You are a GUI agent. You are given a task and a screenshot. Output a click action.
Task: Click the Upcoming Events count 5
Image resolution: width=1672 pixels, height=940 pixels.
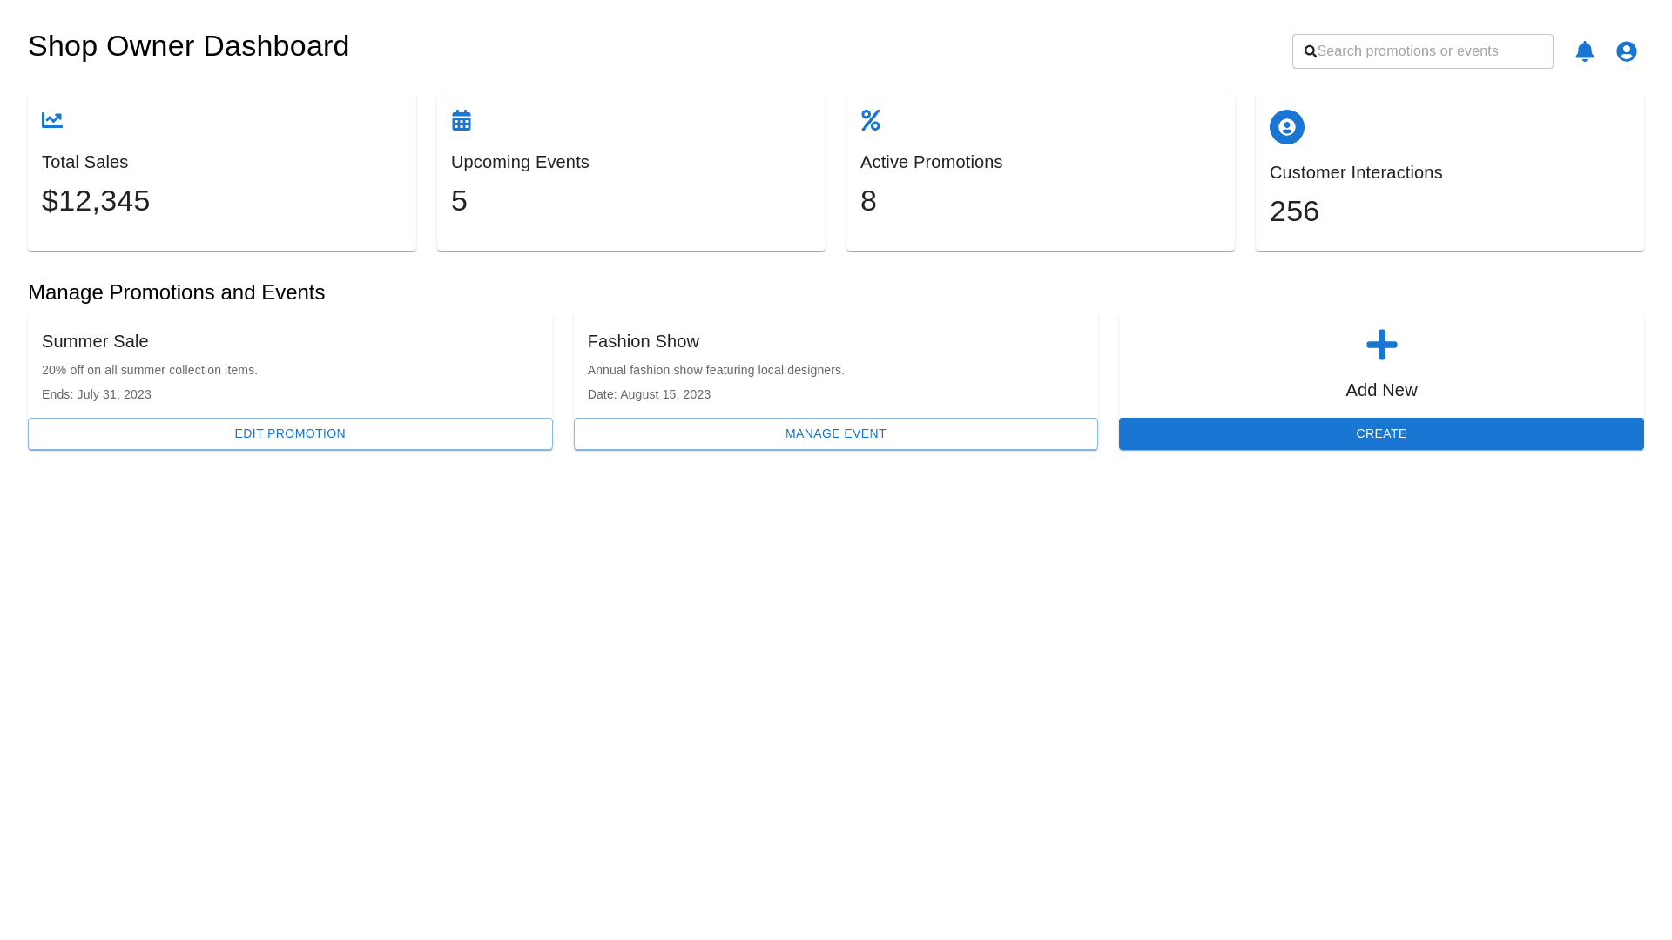(459, 201)
